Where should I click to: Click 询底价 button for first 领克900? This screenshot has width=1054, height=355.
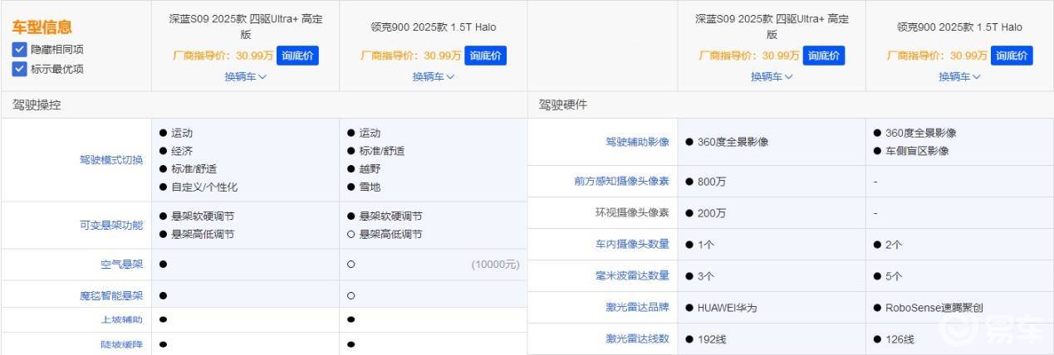pyautogui.click(x=485, y=56)
